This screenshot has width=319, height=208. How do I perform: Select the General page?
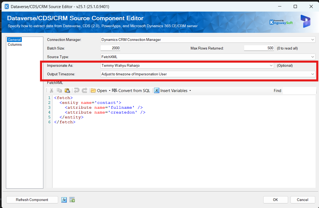click(14, 40)
